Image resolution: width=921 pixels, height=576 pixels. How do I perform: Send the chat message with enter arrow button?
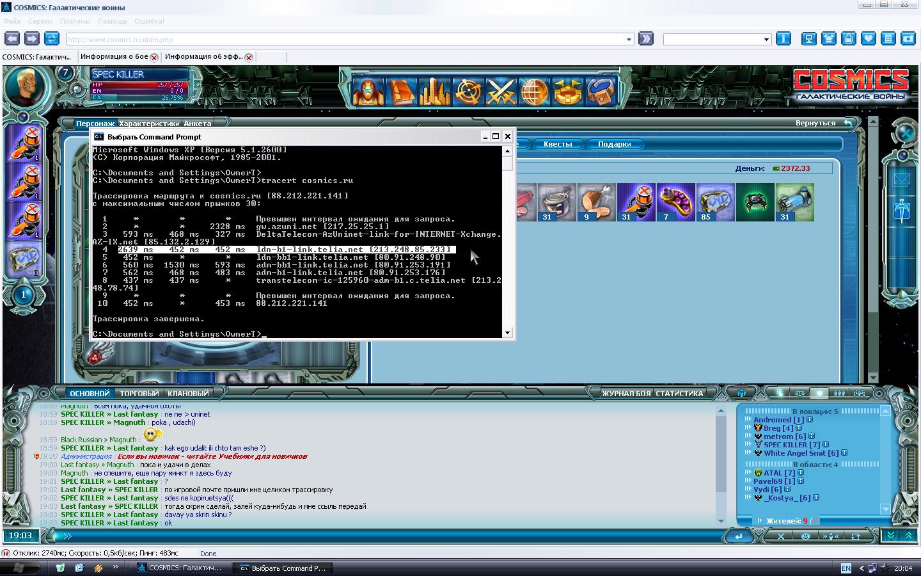(x=739, y=536)
